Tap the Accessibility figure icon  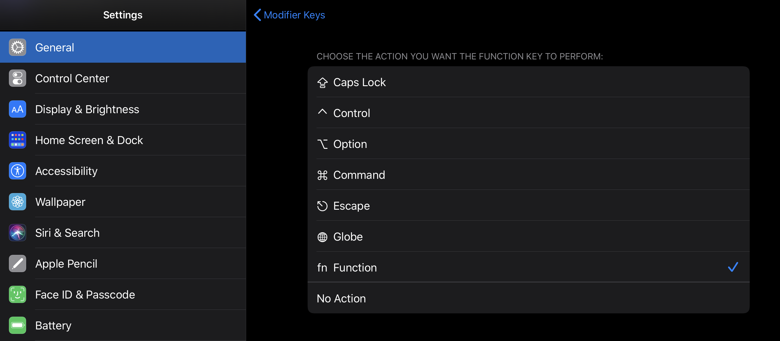pyautogui.click(x=18, y=171)
